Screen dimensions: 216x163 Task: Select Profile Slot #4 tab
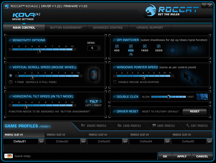(x=150, y=135)
